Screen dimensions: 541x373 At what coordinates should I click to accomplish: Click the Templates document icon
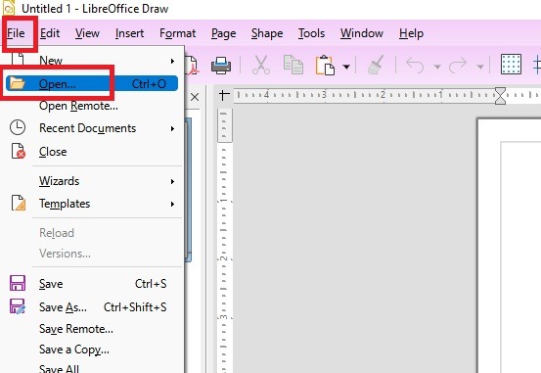[x=19, y=203]
